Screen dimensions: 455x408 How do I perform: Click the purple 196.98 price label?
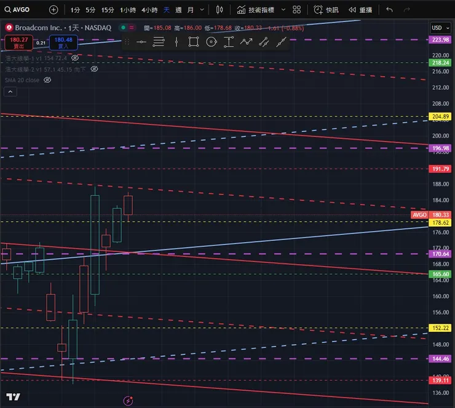click(440, 148)
